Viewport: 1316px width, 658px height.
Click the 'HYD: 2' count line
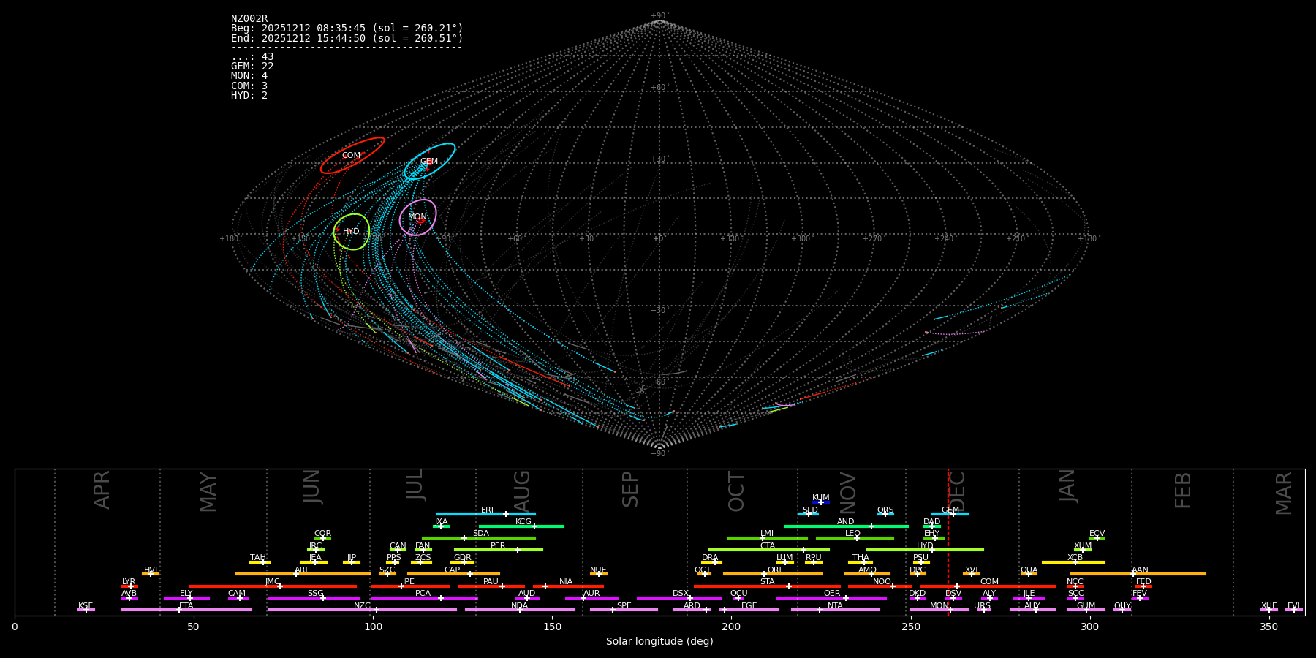coord(249,96)
